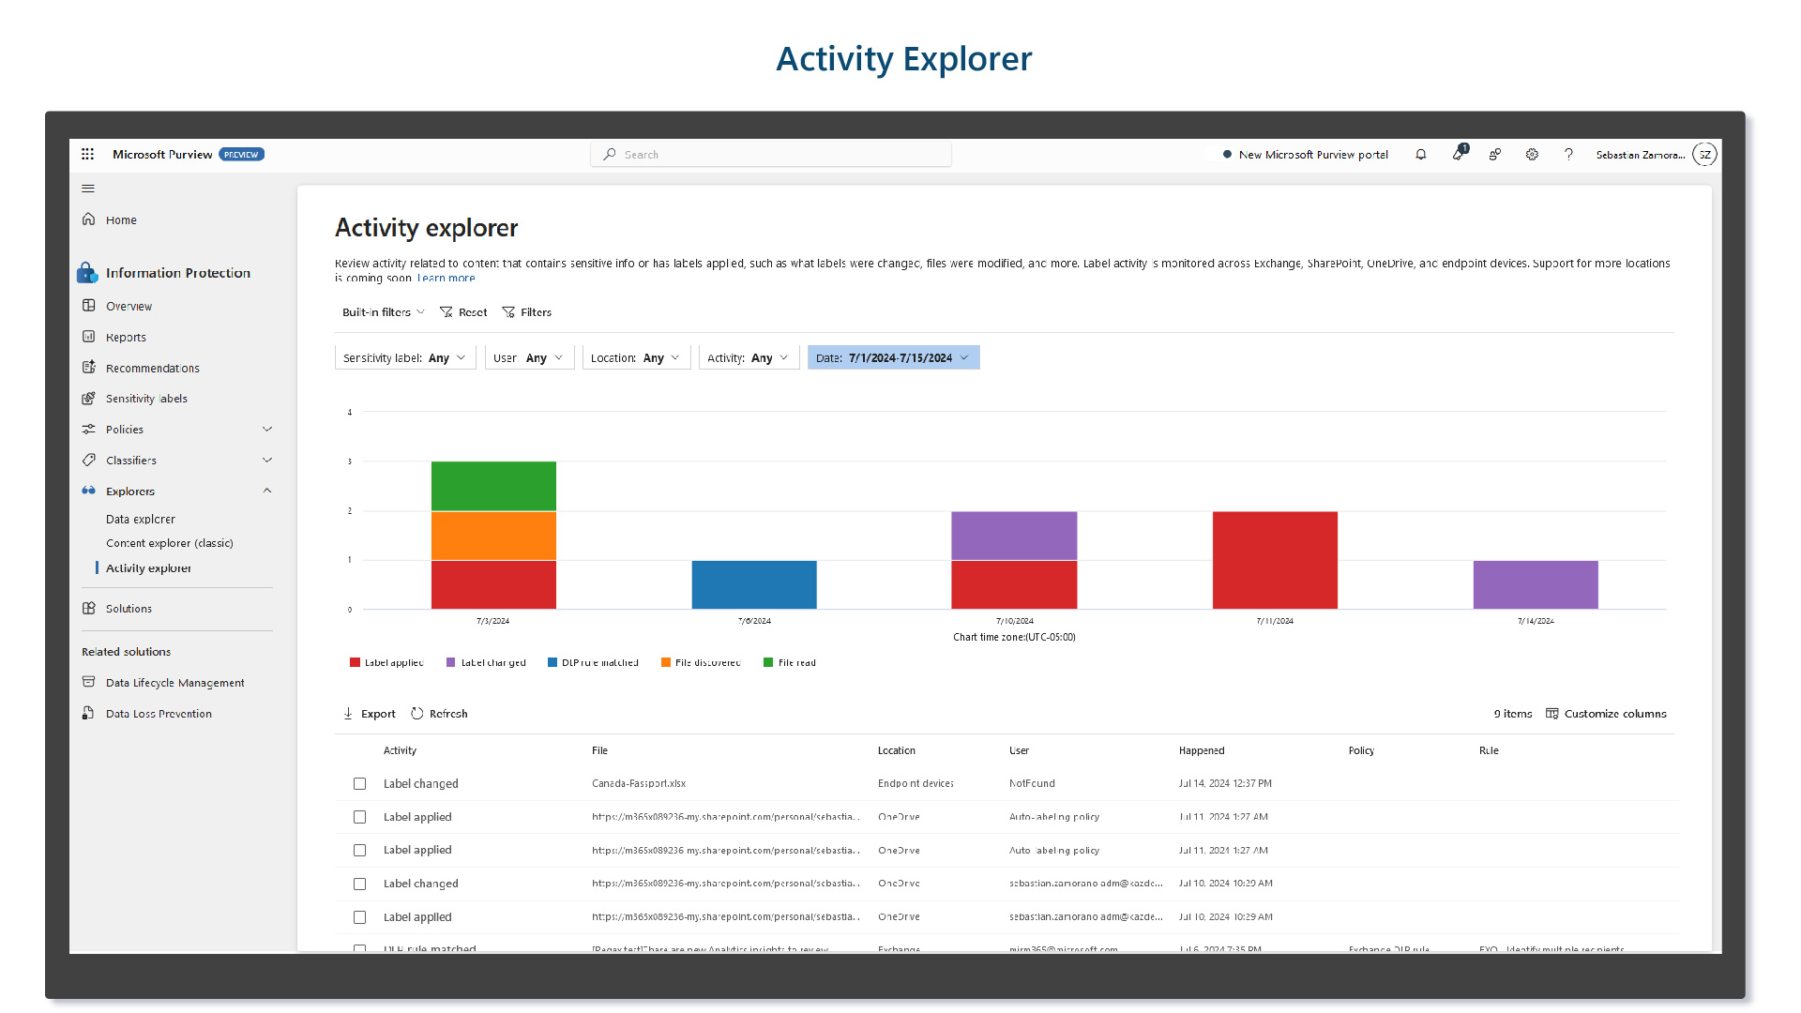This screenshot has height=1013, width=1801.
Task: Click the Settings gear icon
Action: 1530,154
